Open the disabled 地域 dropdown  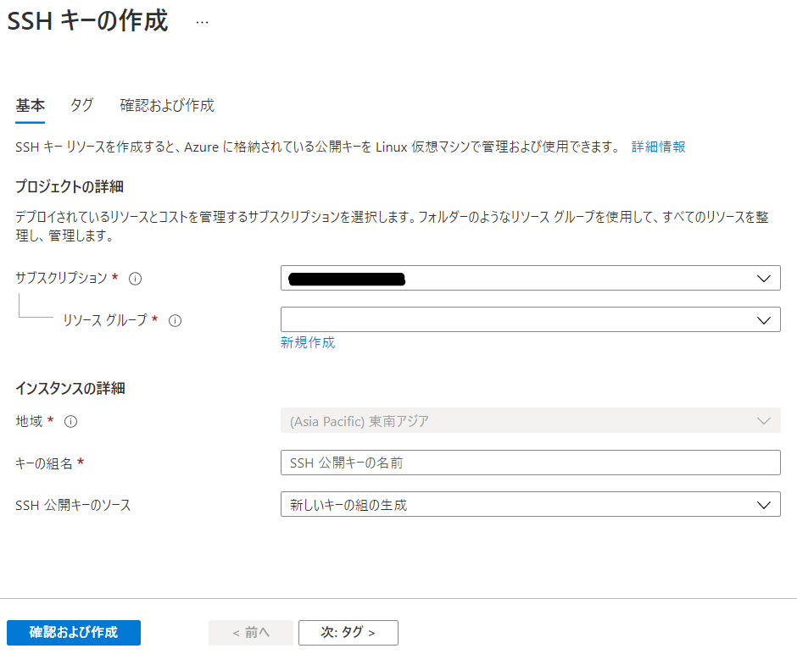pos(530,420)
